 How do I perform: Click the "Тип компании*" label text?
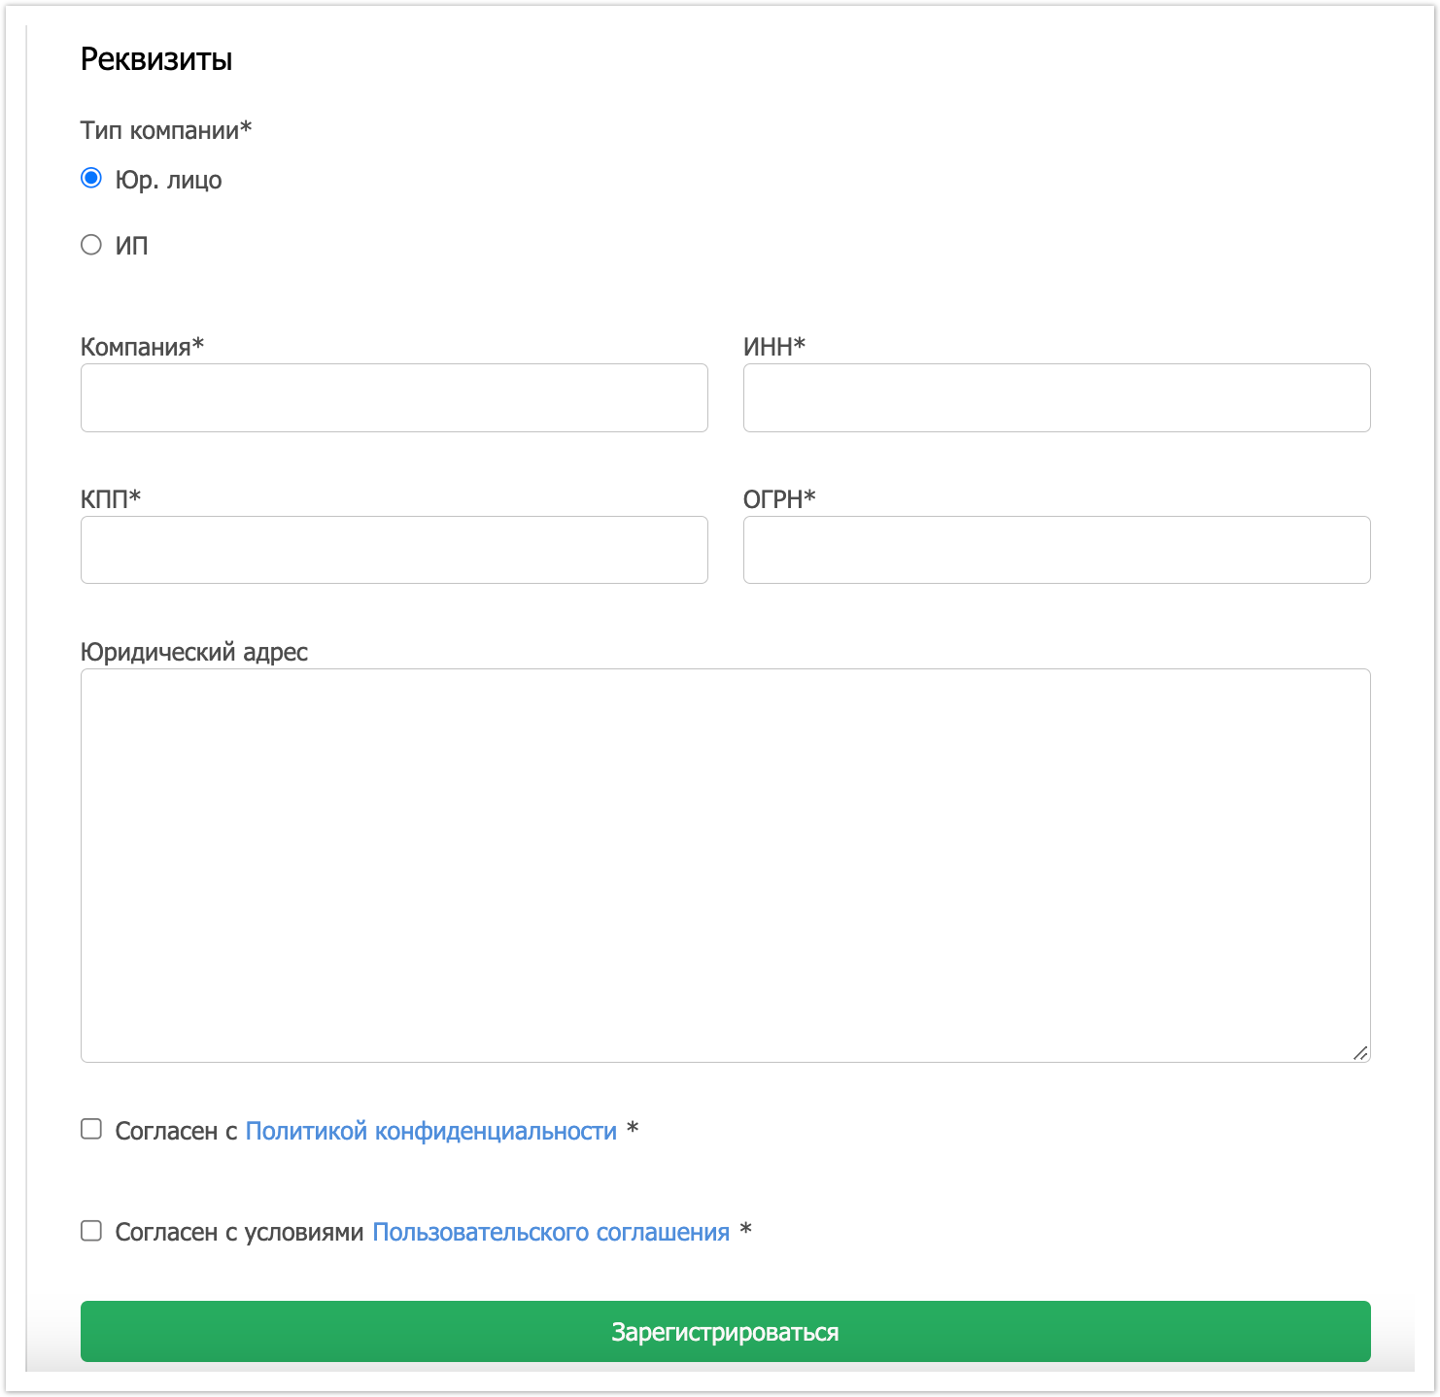166,130
